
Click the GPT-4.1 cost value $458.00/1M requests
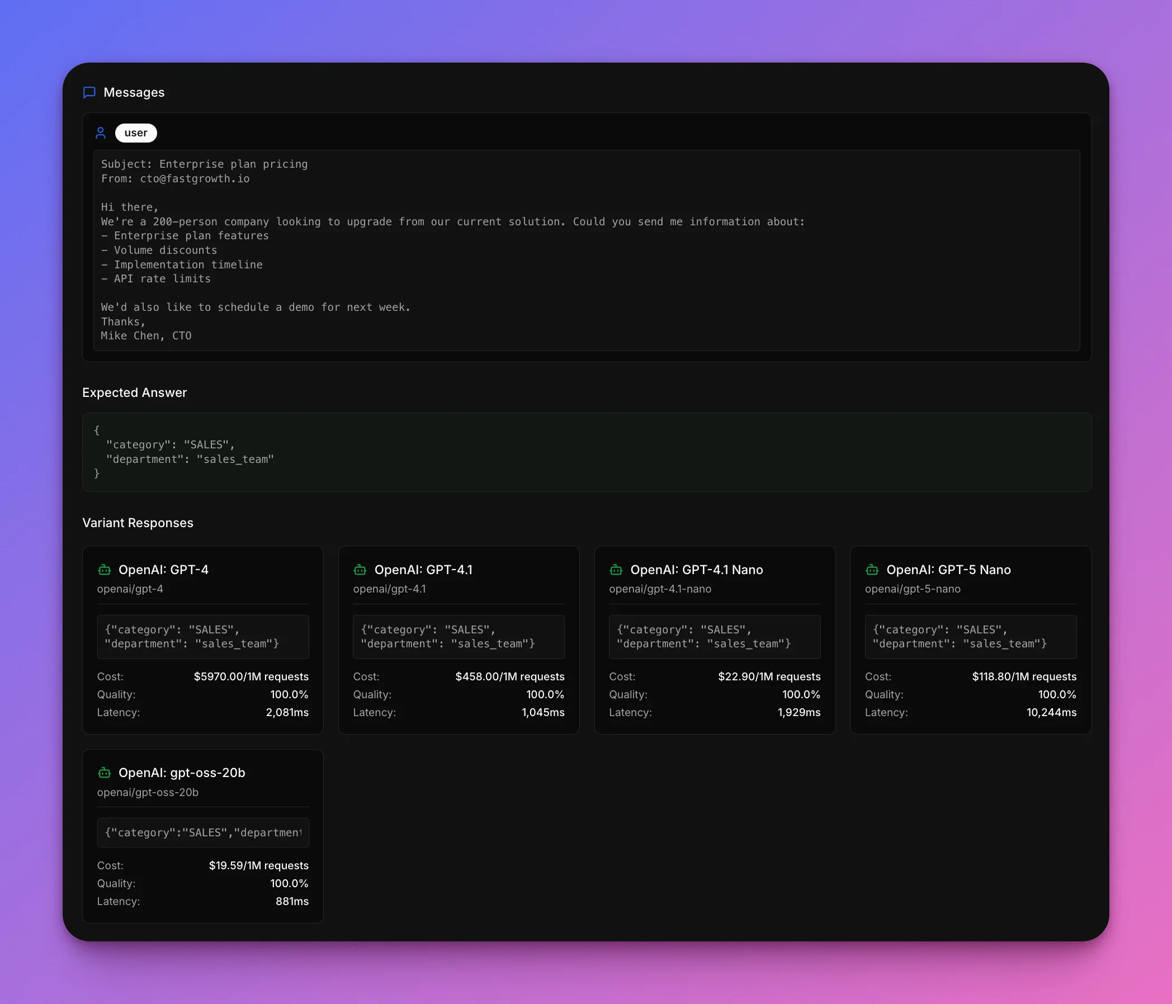[x=509, y=676]
